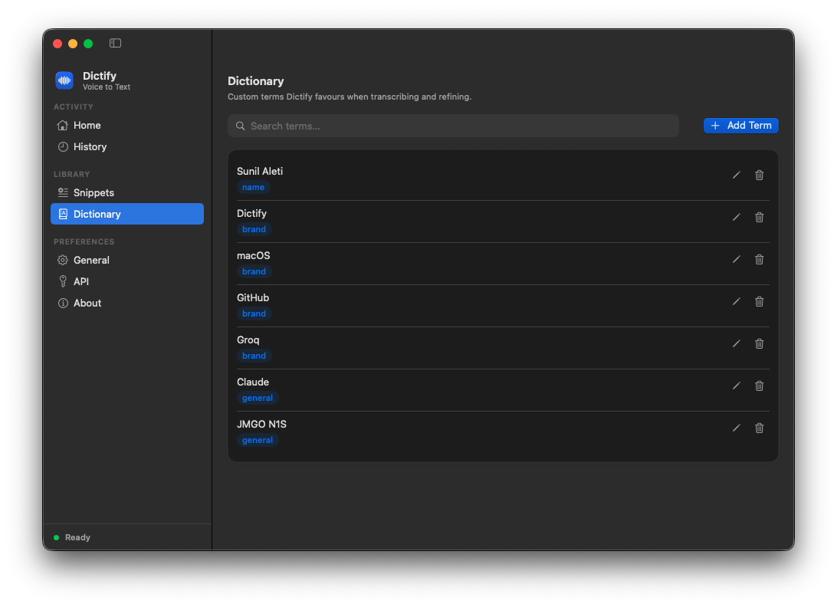837x607 pixels.
Task: Click the edit pencil for Sunil Aleti
Action: pos(736,175)
